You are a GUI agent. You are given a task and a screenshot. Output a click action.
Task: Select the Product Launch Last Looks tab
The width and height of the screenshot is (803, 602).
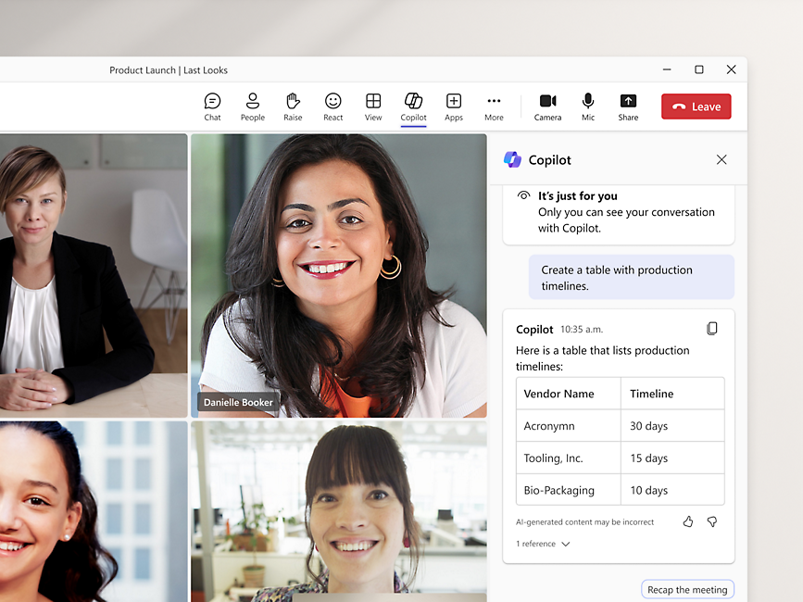[171, 69]
